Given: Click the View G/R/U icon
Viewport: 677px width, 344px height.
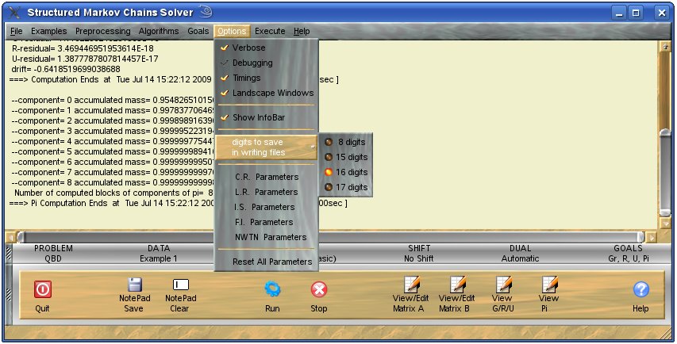Looking at the screenshot, I should click(x=502, y=285).
